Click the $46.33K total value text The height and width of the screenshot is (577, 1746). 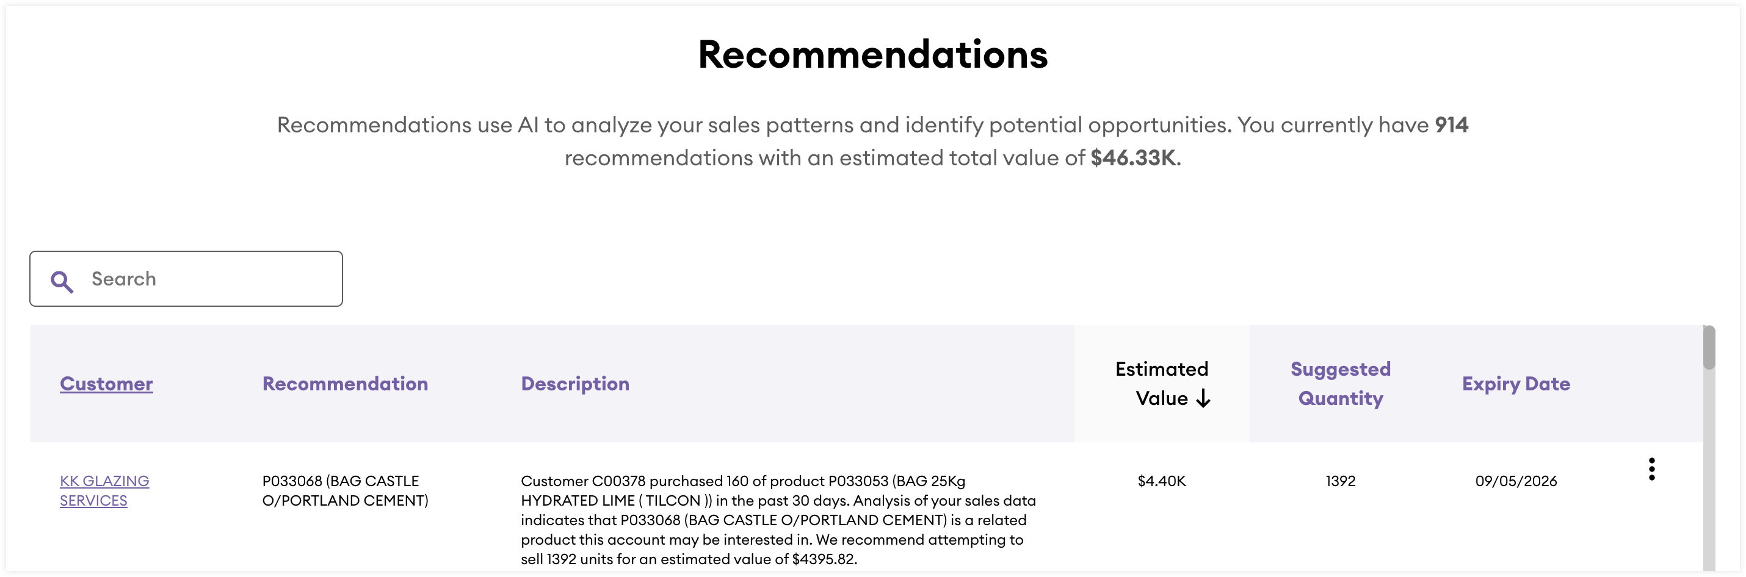pyautogui.click(x=1133, y=158)
